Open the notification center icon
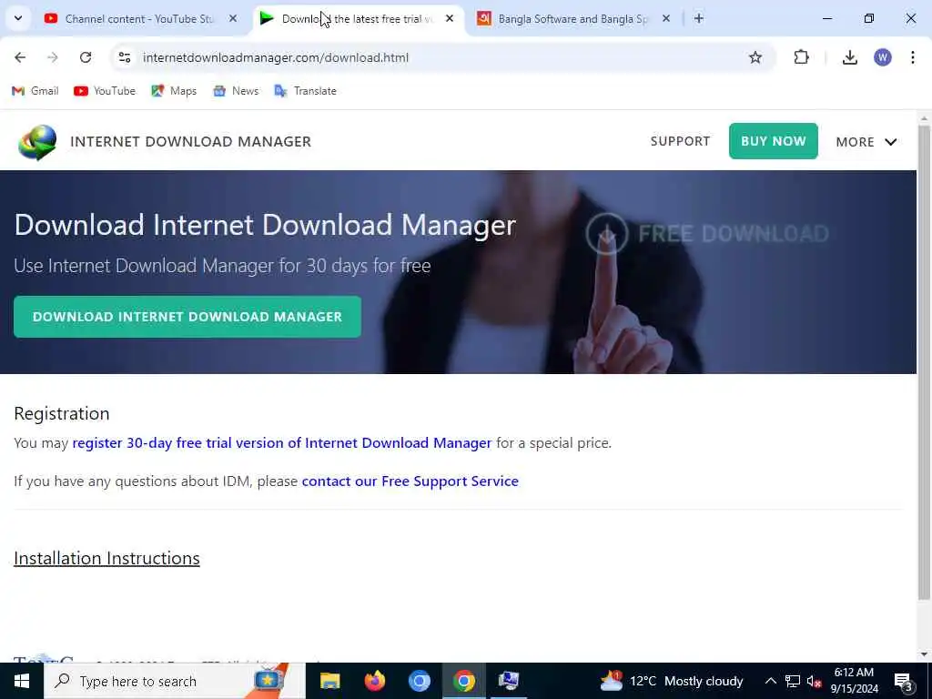 pyautogui.click(x=903, y=682)
